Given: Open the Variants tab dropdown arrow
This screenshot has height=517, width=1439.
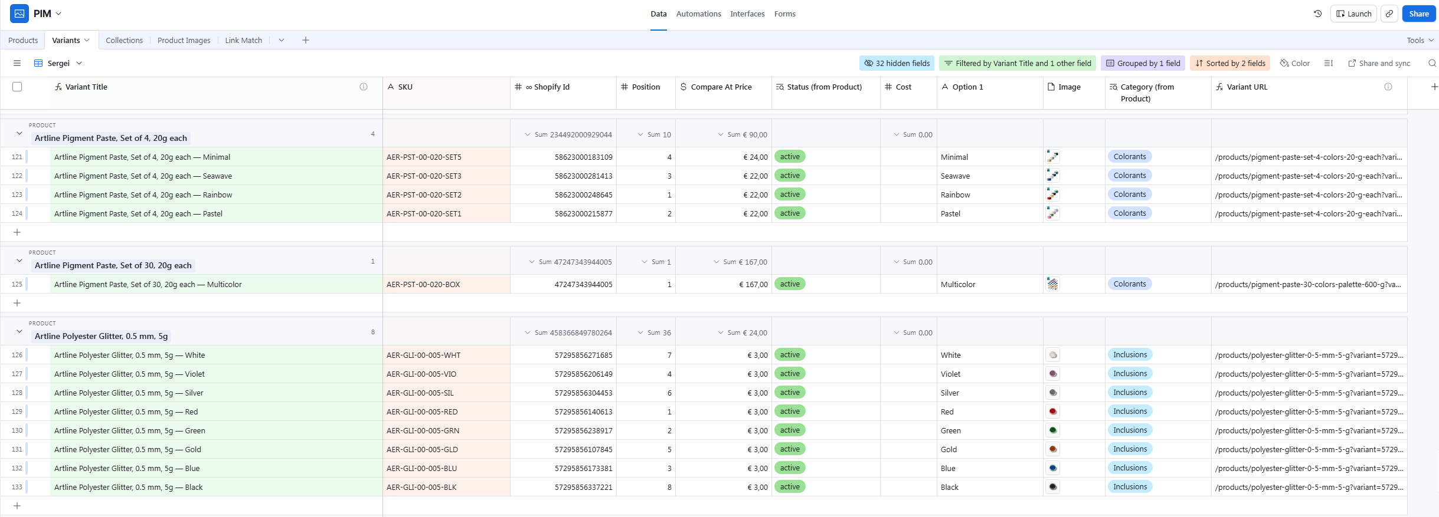Looking at the screenshot, I should (87, 40).
